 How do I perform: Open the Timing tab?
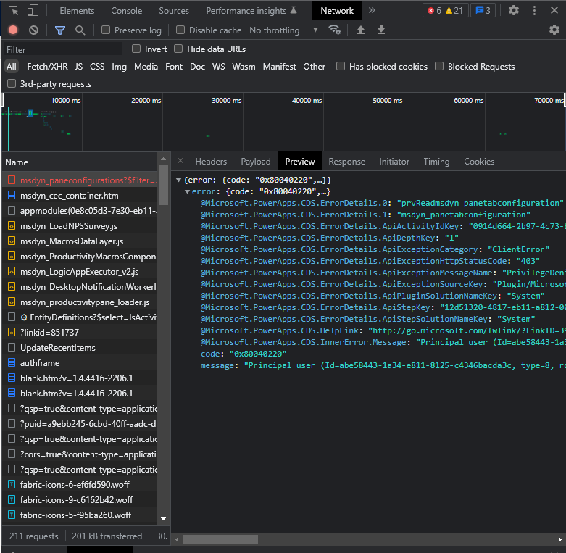coord(436,162)
